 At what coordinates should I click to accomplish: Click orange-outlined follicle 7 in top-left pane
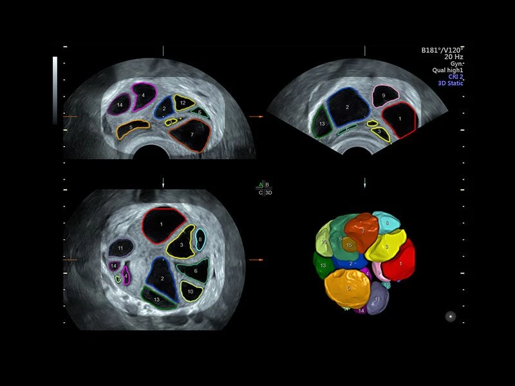coord(191,136)
